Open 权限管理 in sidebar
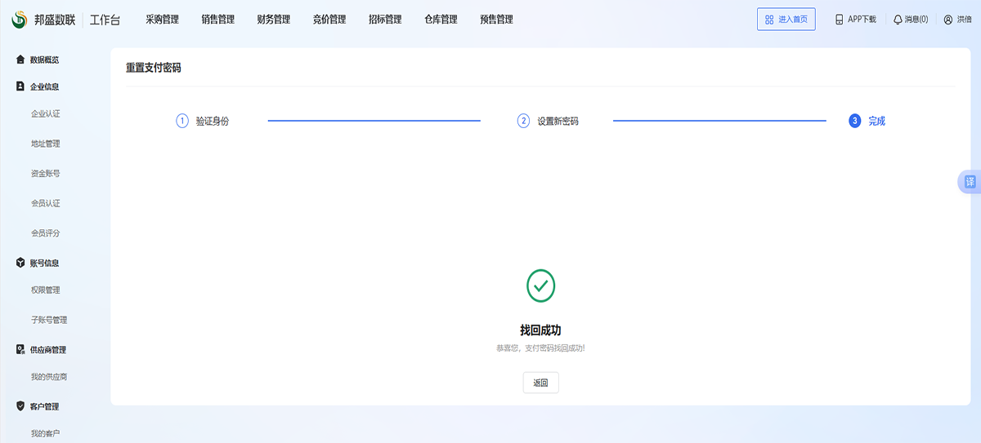The height and width of the screenshot is (443, 981). pyautogui.click(x=45, y=290)
